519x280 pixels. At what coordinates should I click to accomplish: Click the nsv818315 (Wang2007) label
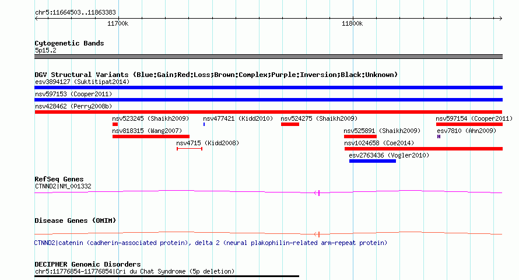pyautogui.click(x=147, y=131)
